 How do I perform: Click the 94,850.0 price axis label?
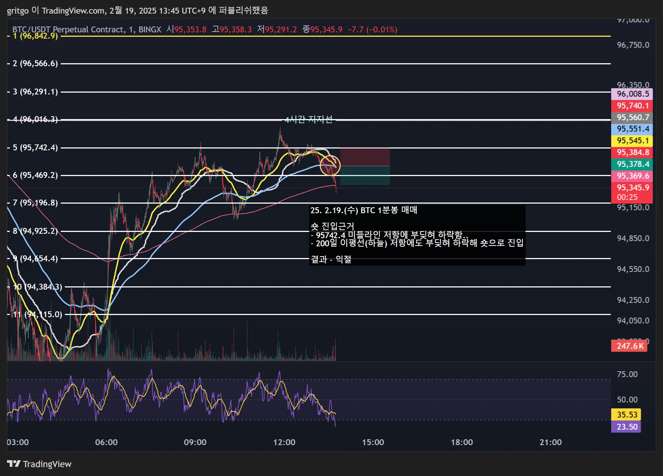click(633, 238)
